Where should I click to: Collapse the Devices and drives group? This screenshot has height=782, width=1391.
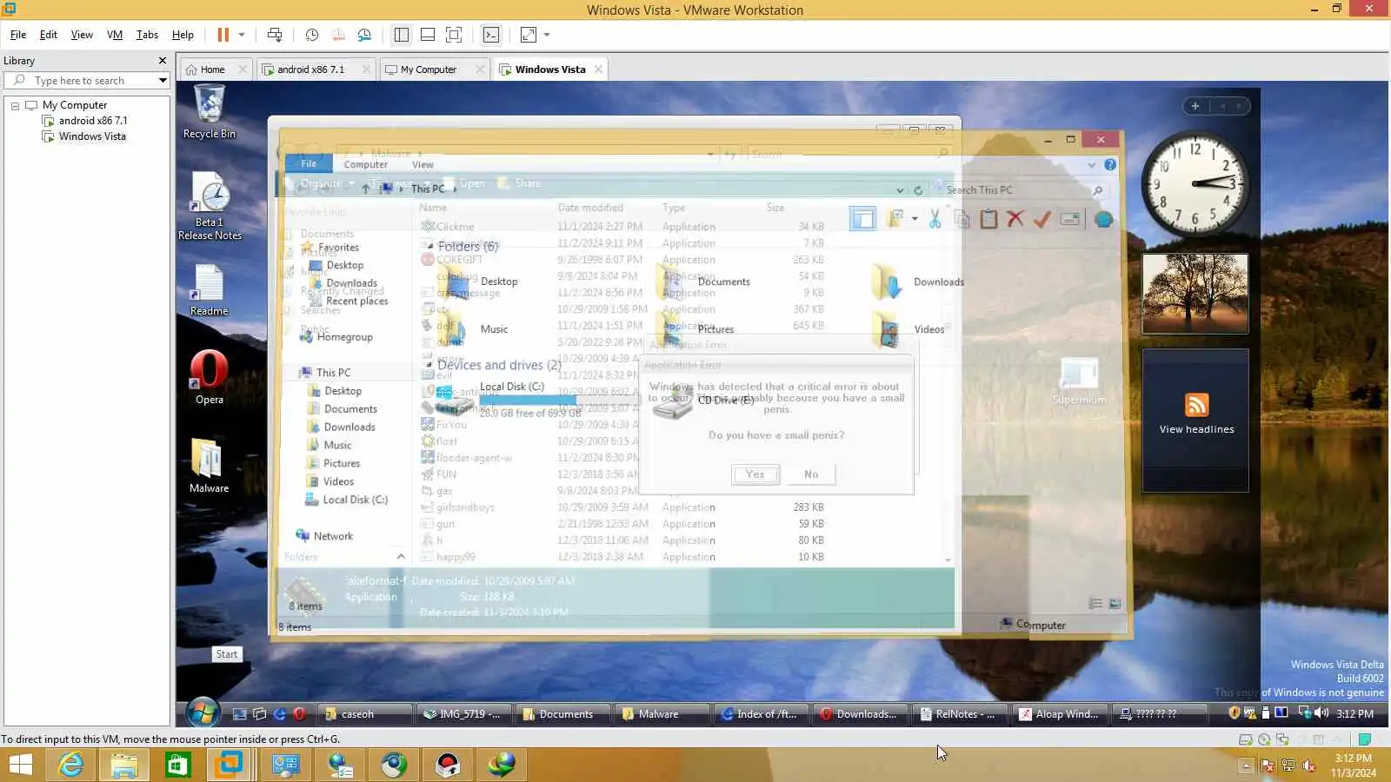click(429, 366)
